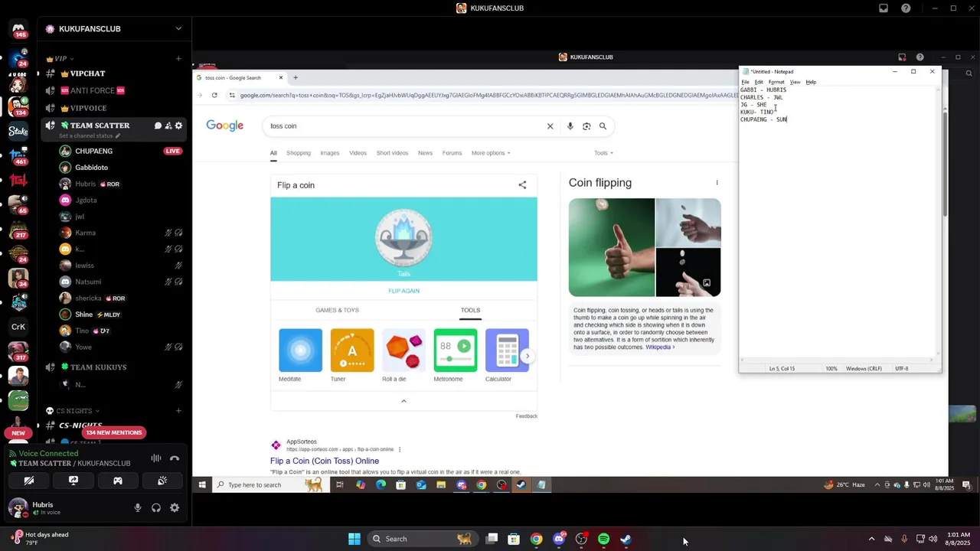Disconnect from voice with the hang-up icon
The height and width of the screenshot is (551, 980).
175,458
